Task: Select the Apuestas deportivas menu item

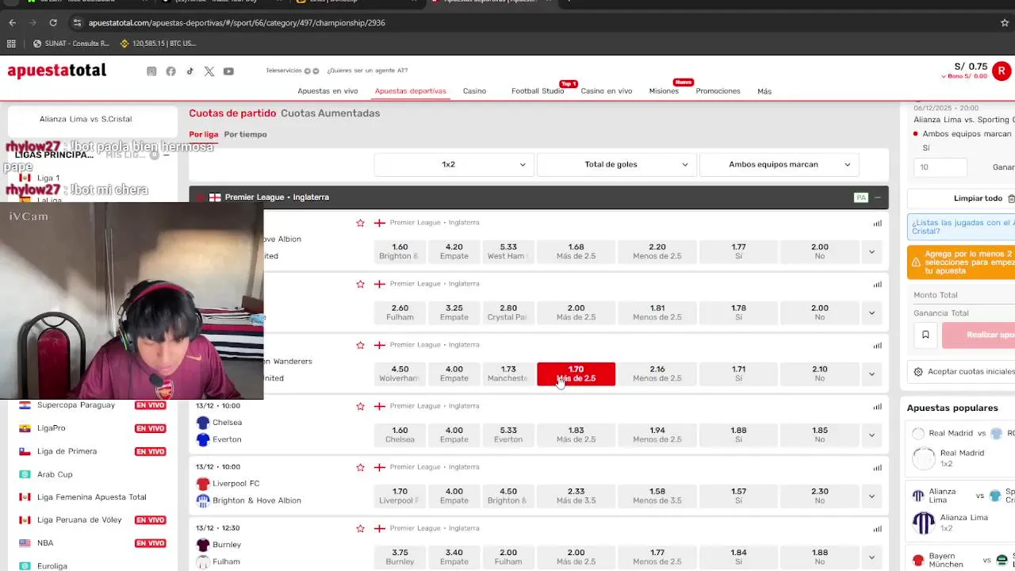Action: (x=410, y=91)
